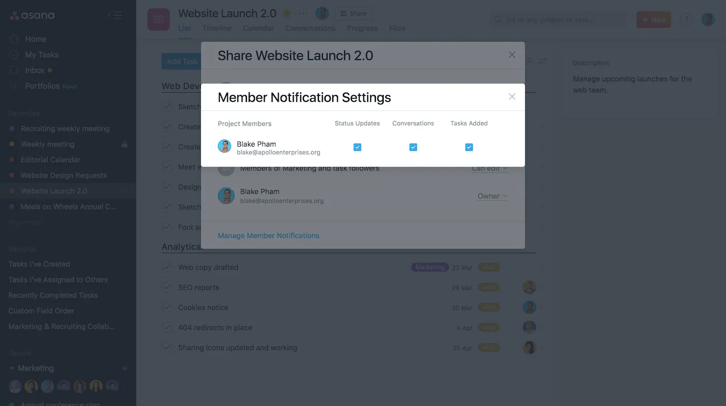Viewport: 726px width, 406px height.
Task: Collapse the Marketing team in the sidebar
Action: pos(12,368)
